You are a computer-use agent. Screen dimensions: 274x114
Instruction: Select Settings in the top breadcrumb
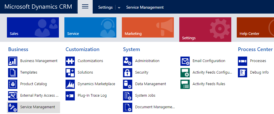tap(105, 7)
